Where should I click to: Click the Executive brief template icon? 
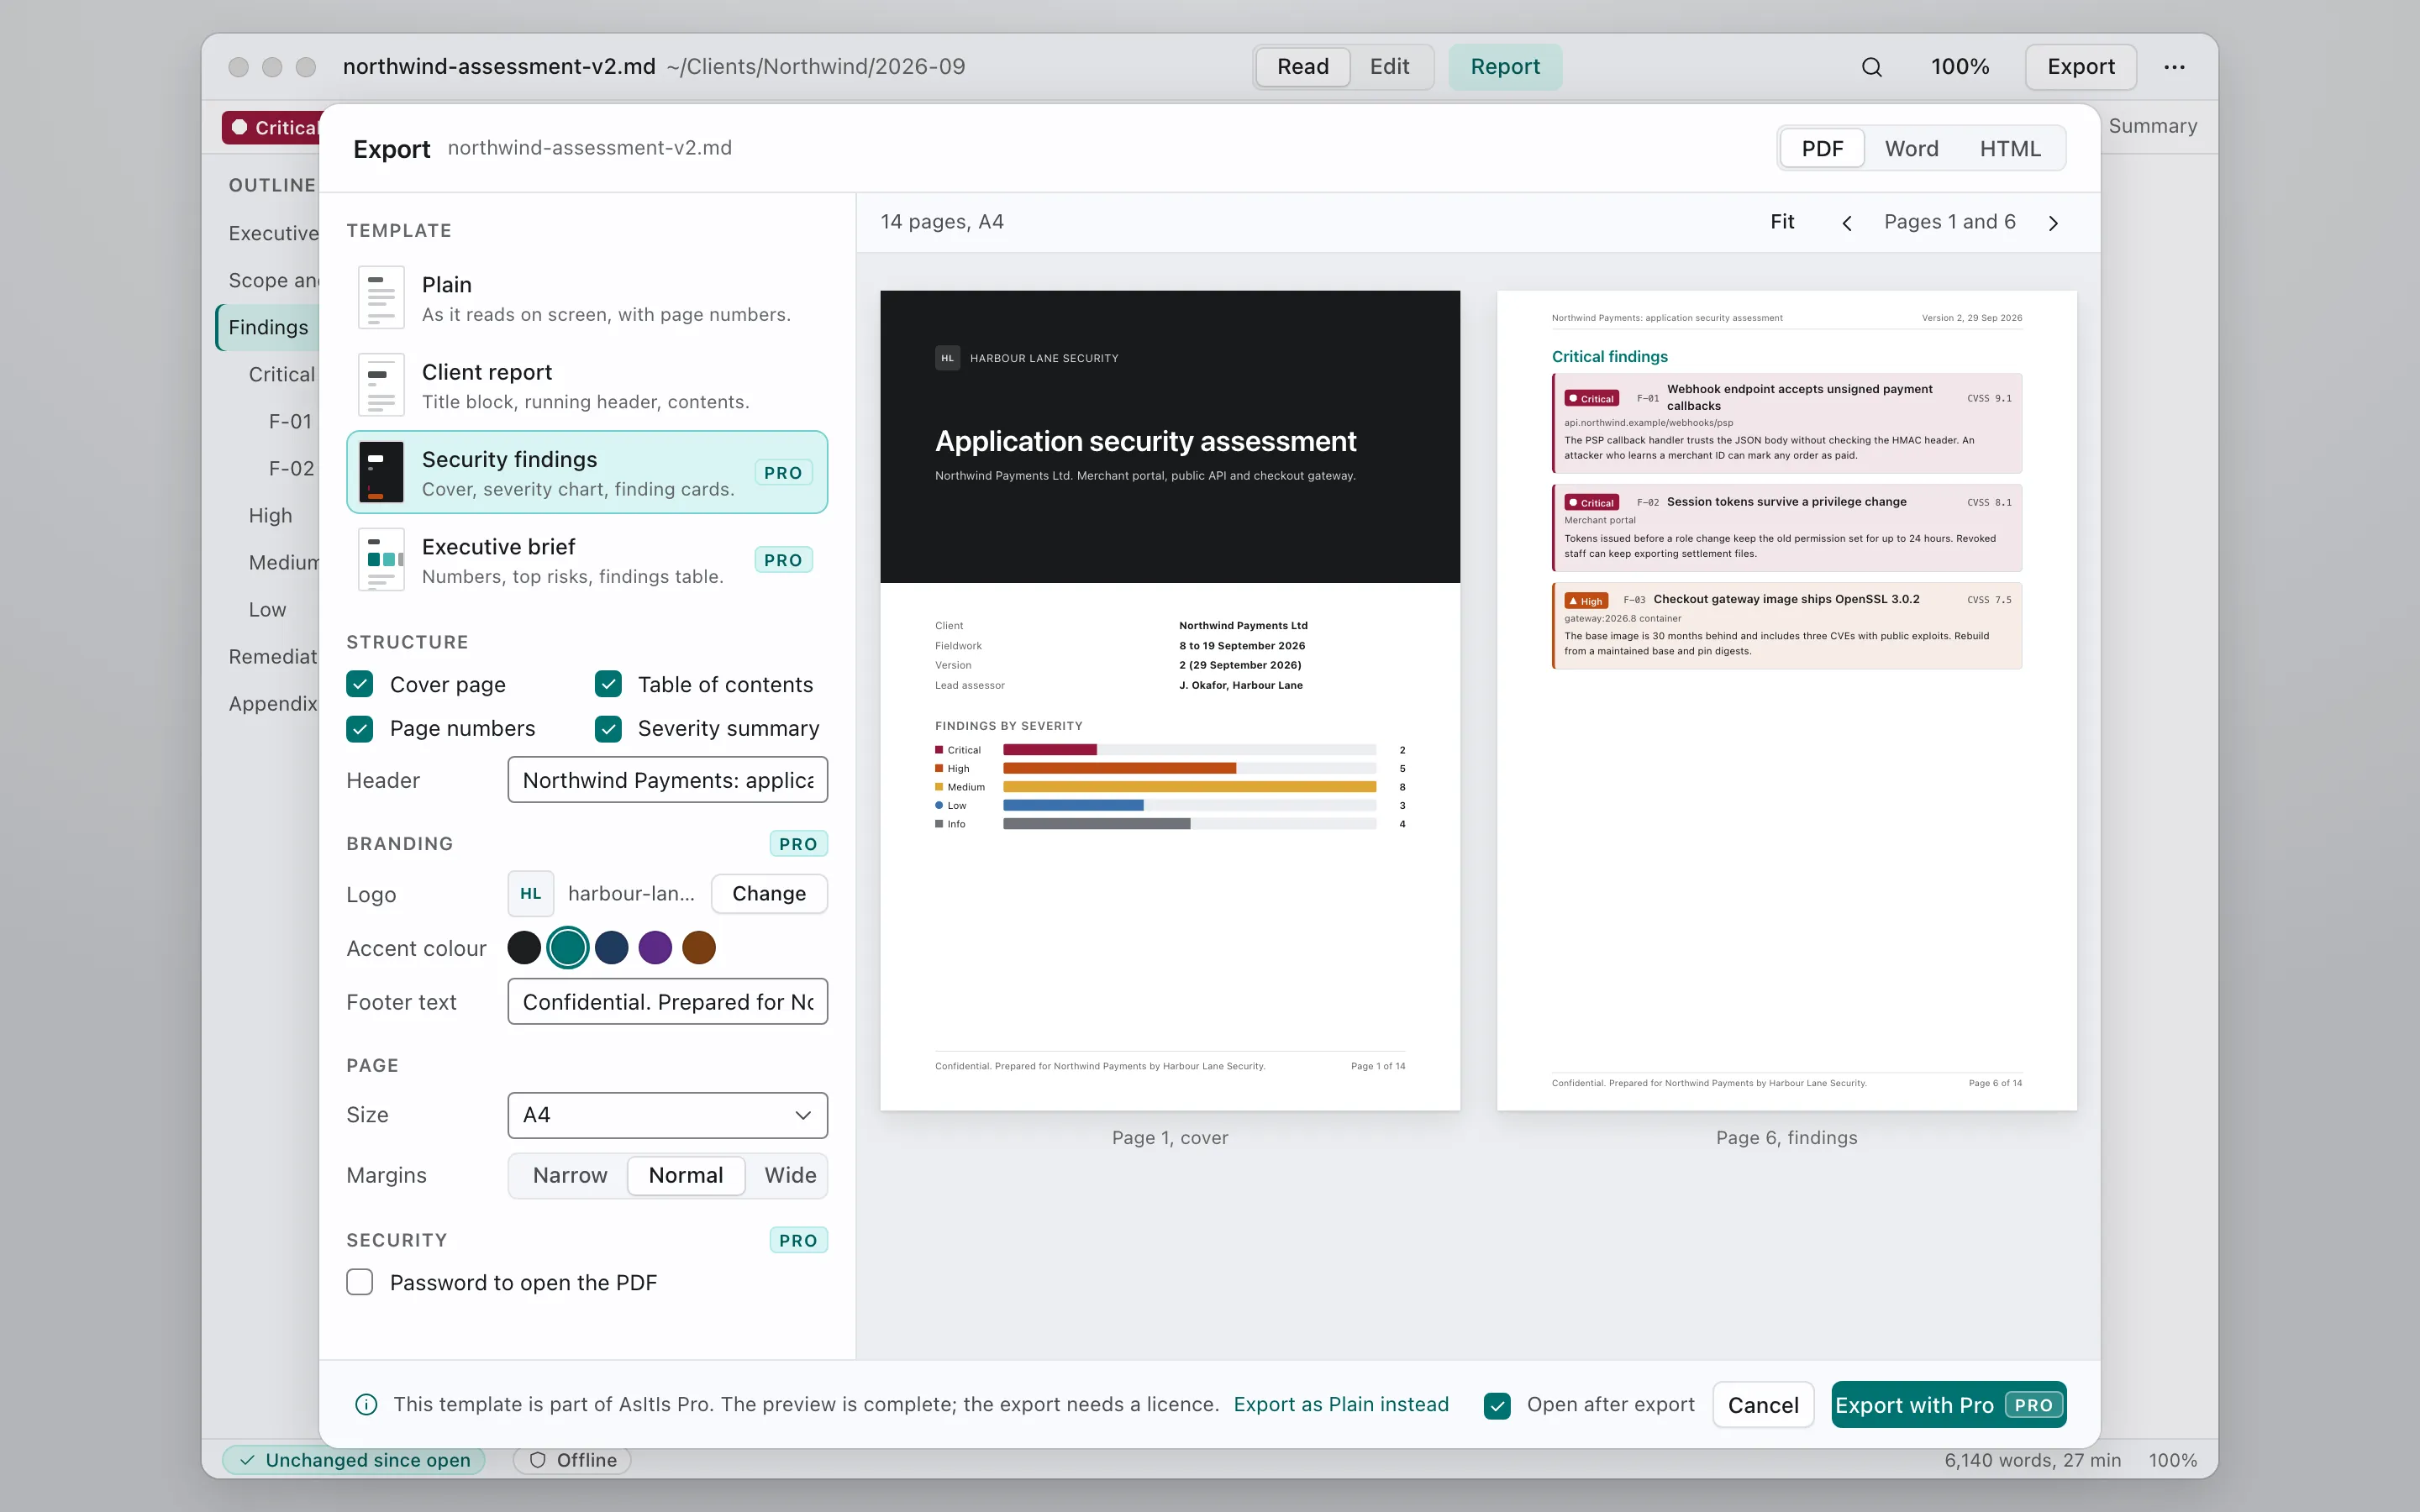click(x=381, y=559)
